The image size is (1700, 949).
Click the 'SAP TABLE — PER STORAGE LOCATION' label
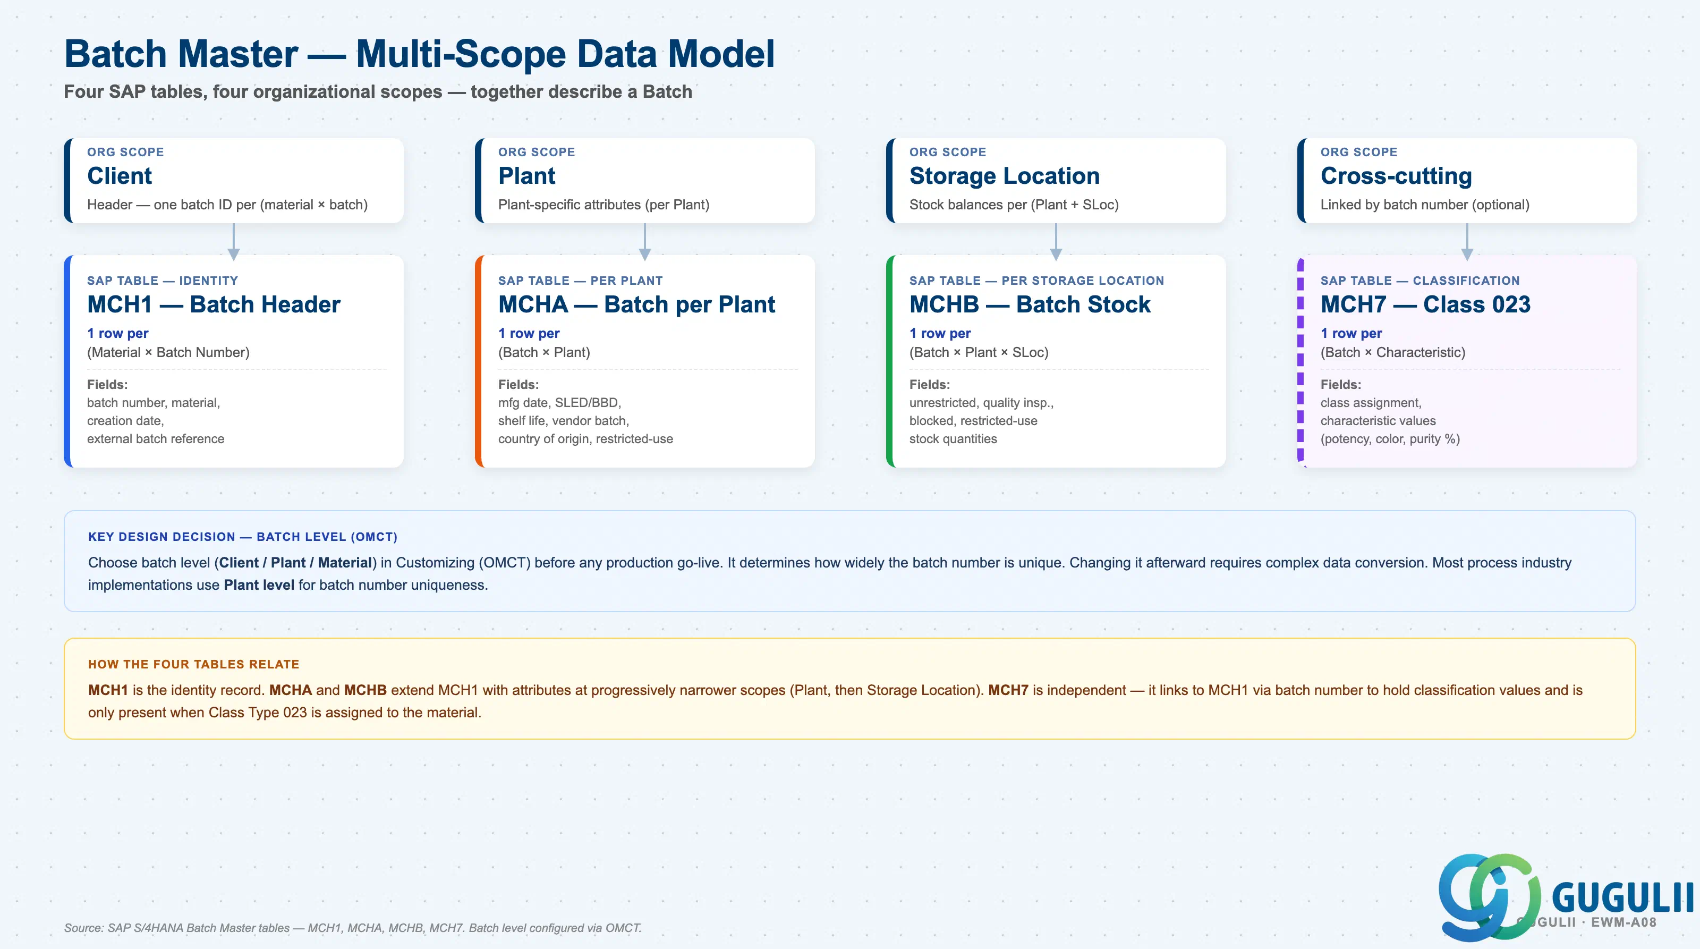point(1037,281)
